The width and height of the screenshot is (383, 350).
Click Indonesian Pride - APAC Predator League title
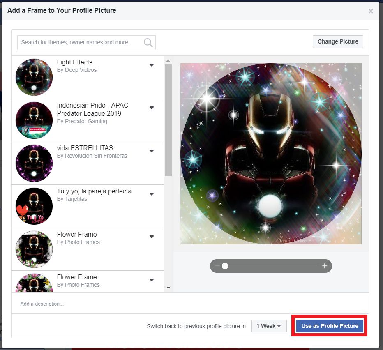[x=92, y=109]
